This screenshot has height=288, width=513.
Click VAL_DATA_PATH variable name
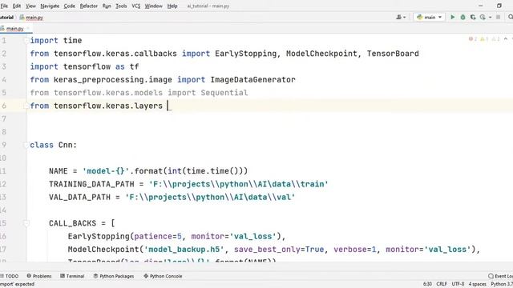80,198
